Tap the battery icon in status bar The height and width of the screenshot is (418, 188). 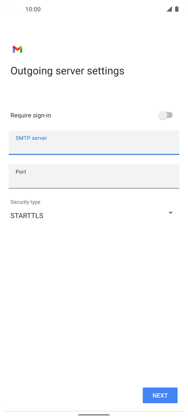click(x=177, y=9)
